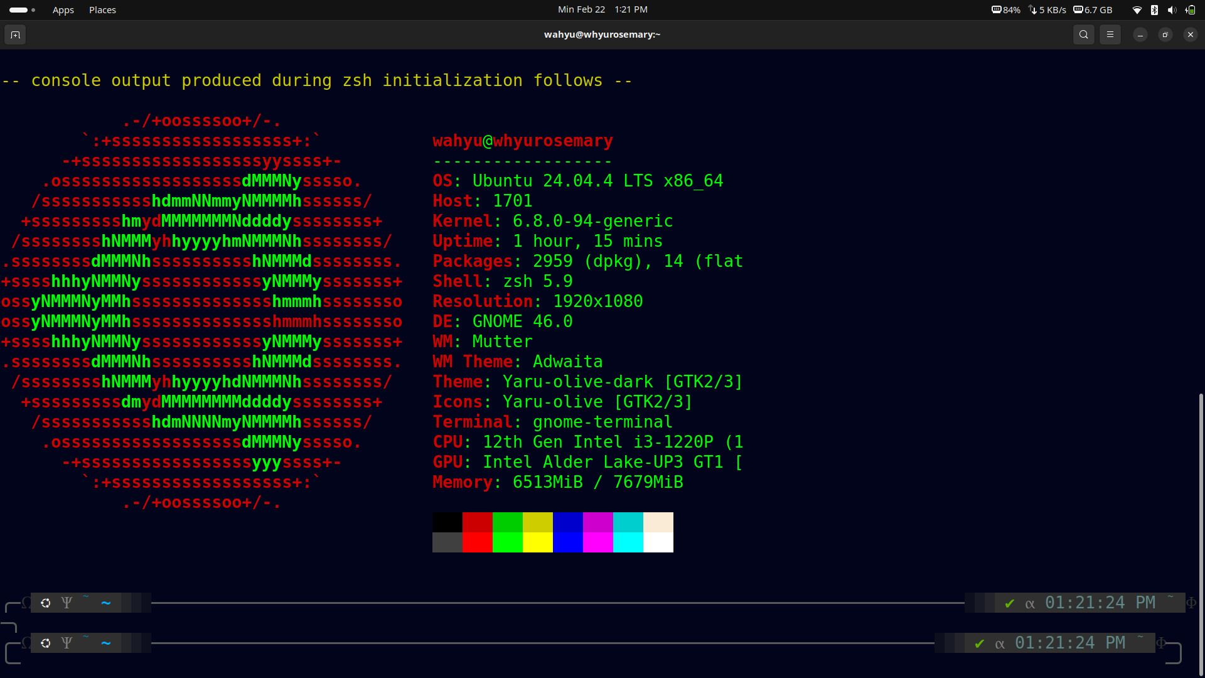Screen dimensions: 1205x678
Task: Click the 6.7 GB memory indicator
Action: [1093, 9]
